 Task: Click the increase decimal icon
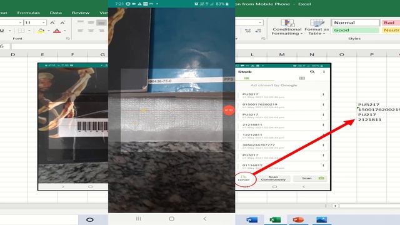[247, 31]
